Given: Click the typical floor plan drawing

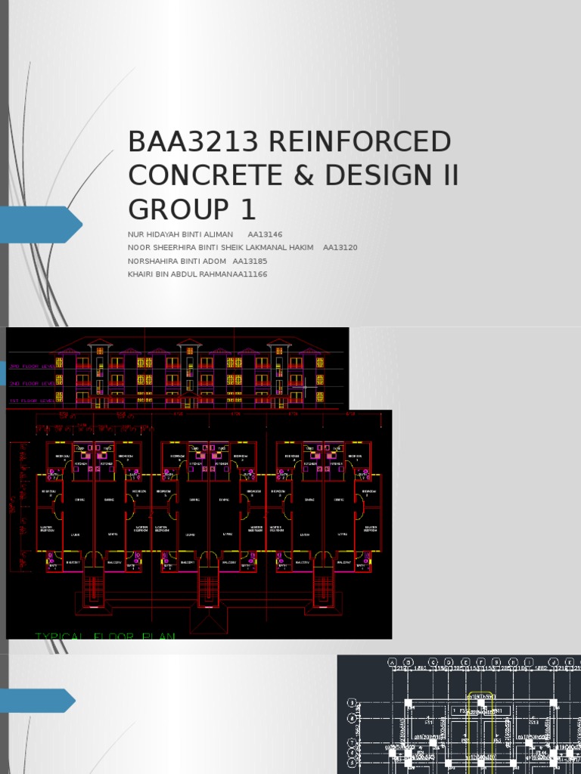Looking at the screenshot, I should [199, 525].
